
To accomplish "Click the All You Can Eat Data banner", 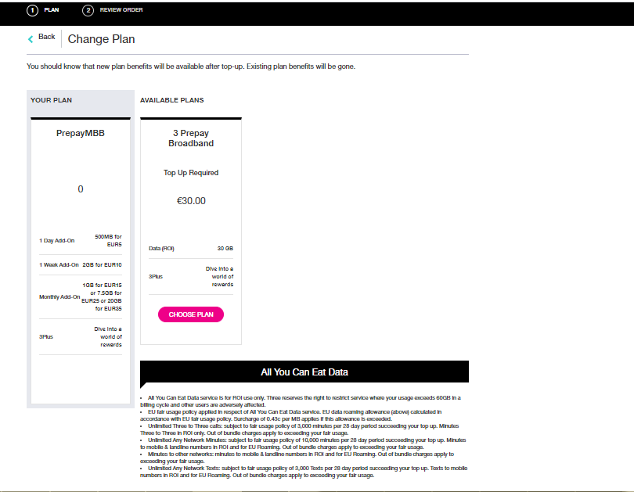I will point(304,372).
